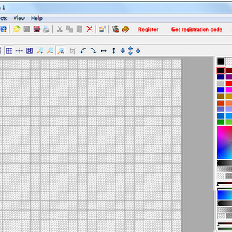Paste with the clipboard Paste icon

[79, 29]
